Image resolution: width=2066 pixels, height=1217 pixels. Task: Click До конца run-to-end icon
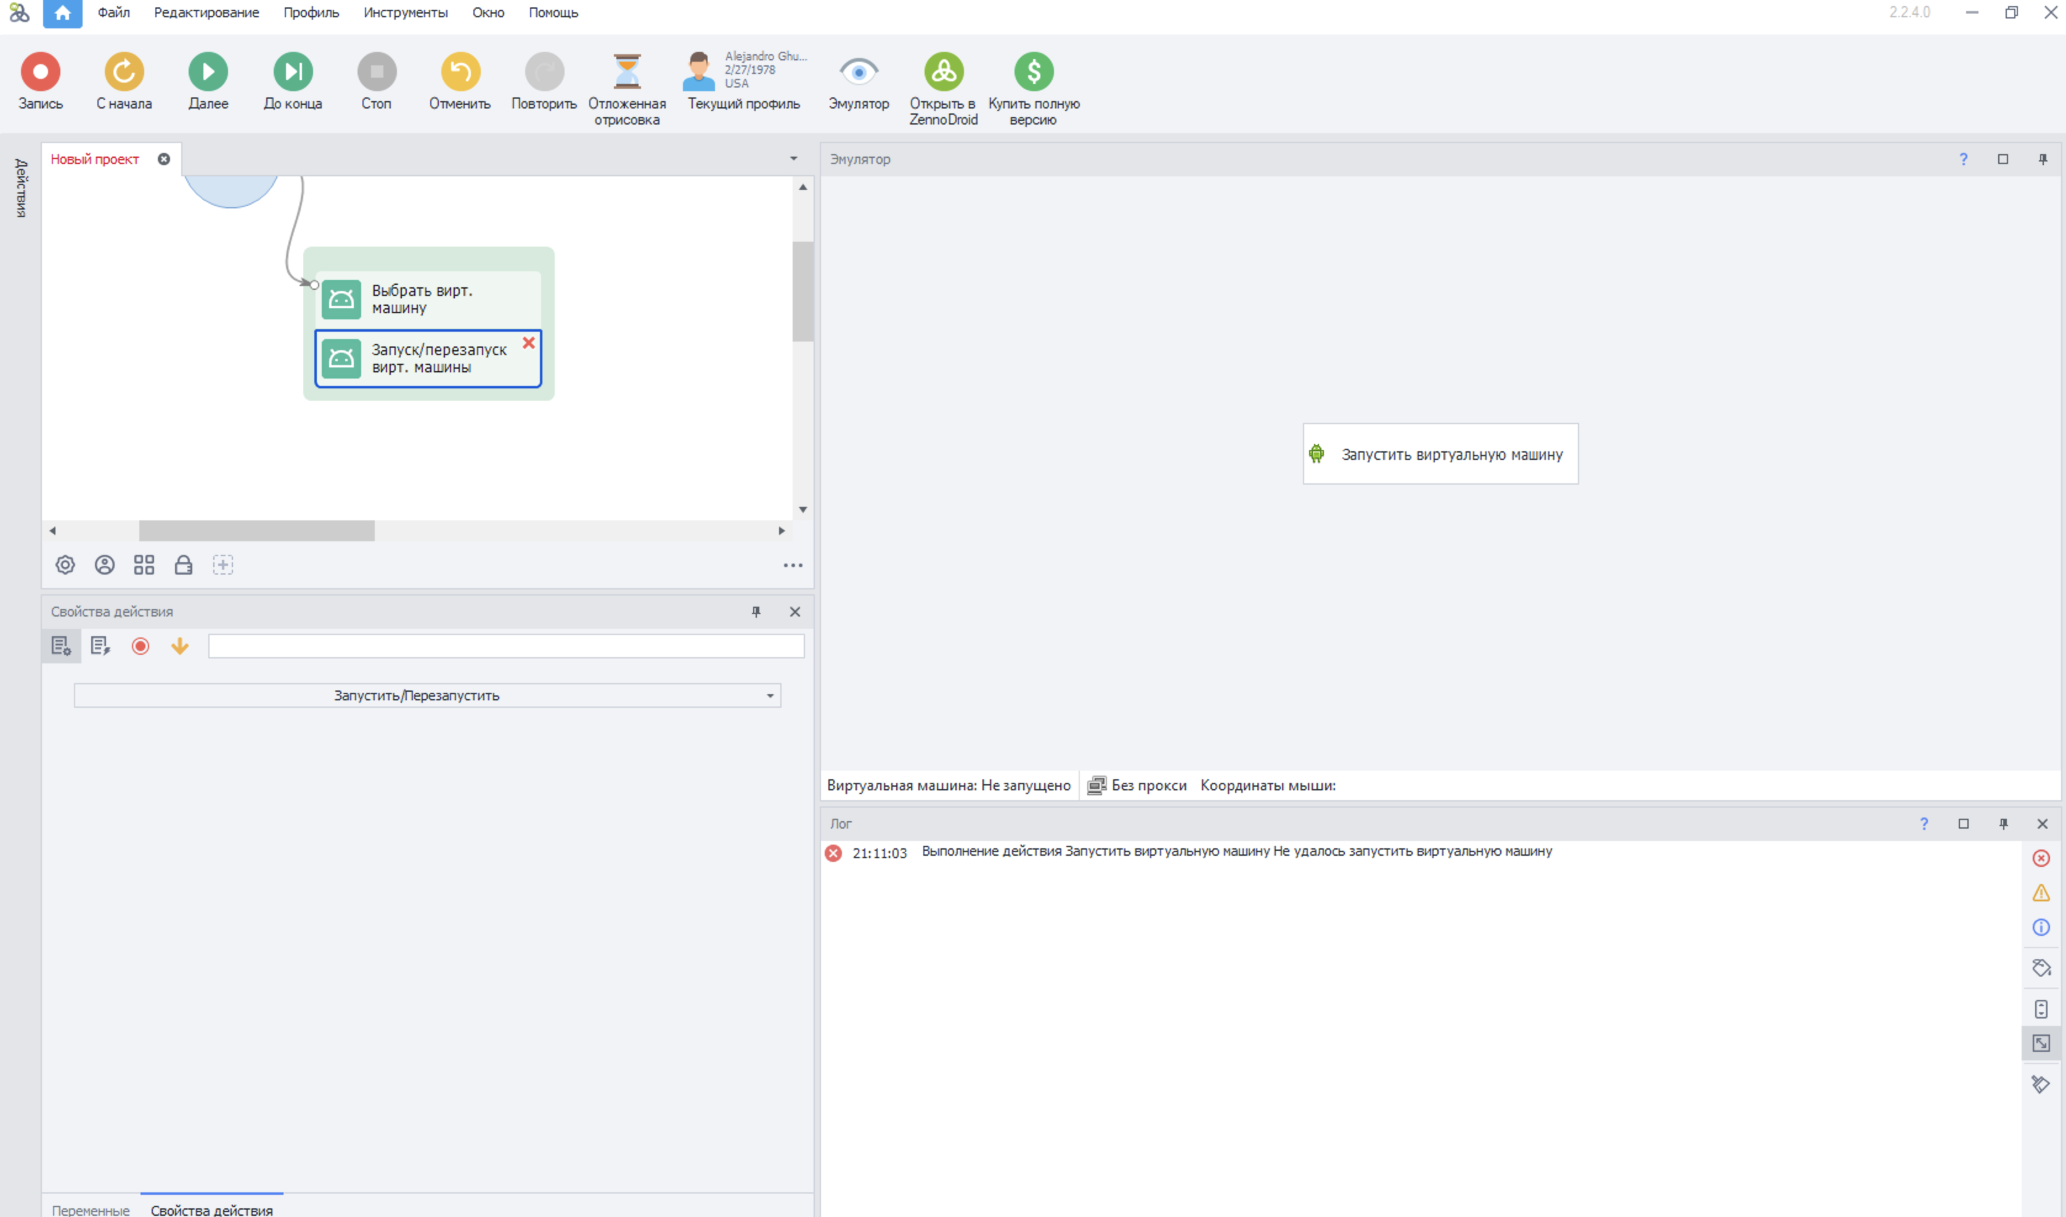(293, 72)
